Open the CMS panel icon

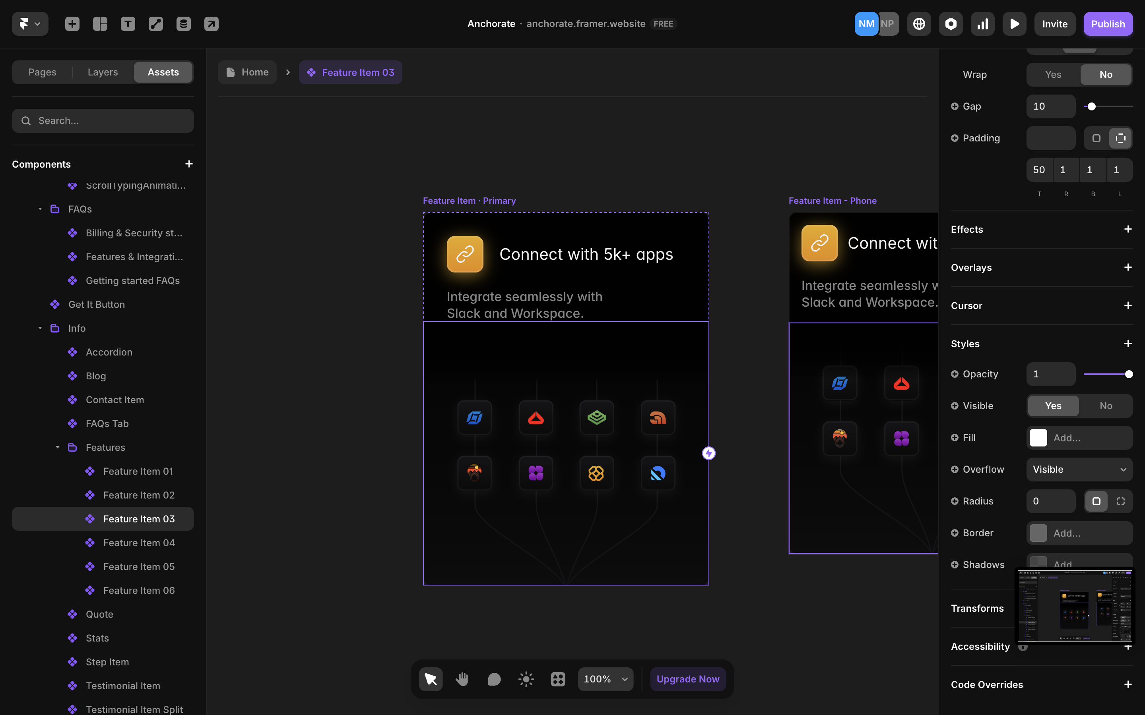[184, 23]
